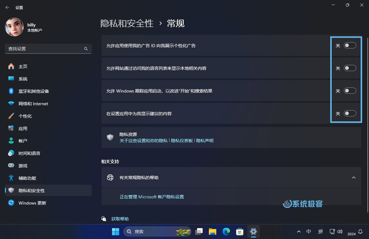Enable the advertising ID personalized ads toggle

point(350,45)
